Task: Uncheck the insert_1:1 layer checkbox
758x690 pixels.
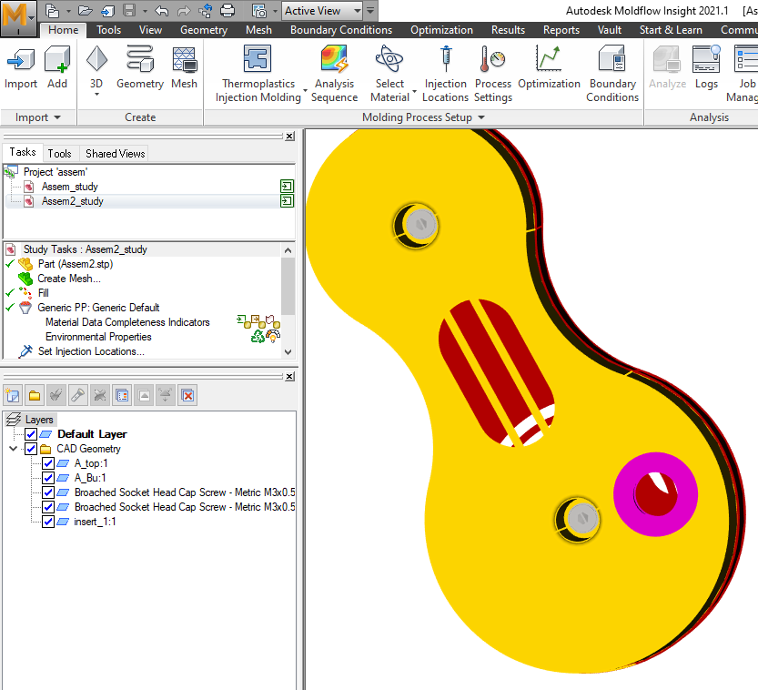Action: coord(48,522)
